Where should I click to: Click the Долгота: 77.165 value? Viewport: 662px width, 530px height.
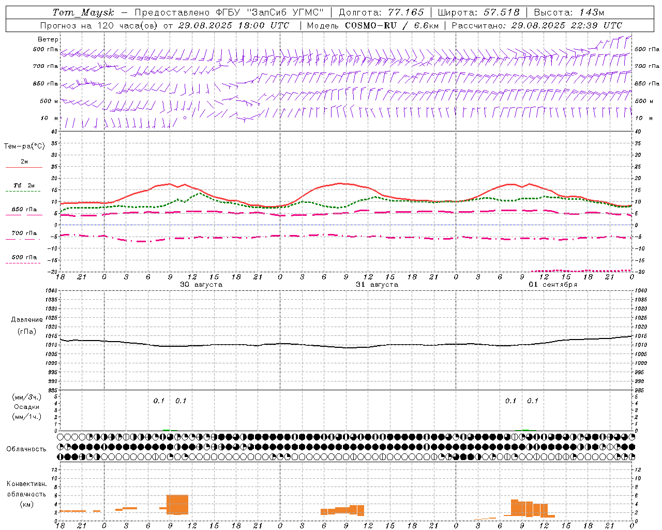[381, 12]
